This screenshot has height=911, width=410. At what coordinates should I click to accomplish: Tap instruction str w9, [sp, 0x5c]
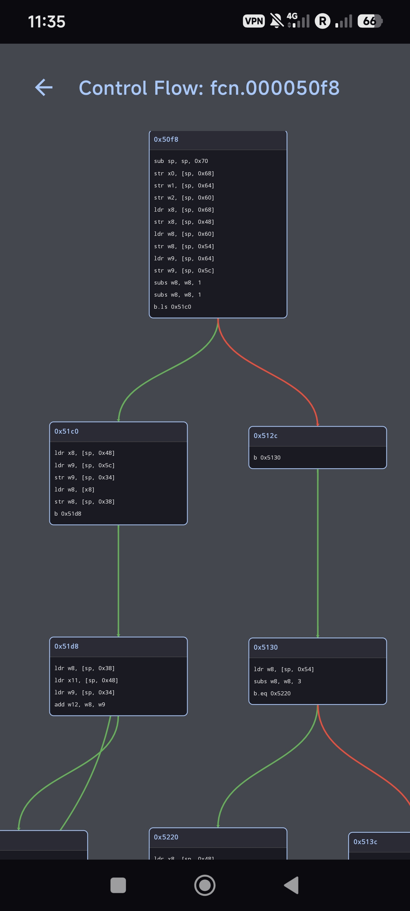click(x=184, y=270)
